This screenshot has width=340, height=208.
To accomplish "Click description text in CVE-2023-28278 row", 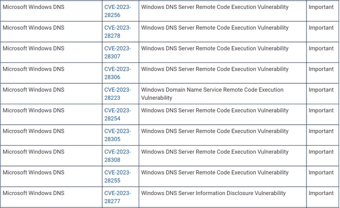I will pyautogui.click(x=215, y=28).
